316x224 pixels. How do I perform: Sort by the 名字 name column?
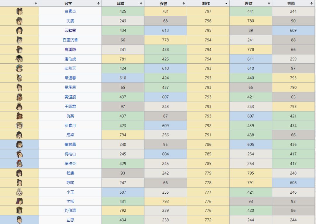pos(70,4)
